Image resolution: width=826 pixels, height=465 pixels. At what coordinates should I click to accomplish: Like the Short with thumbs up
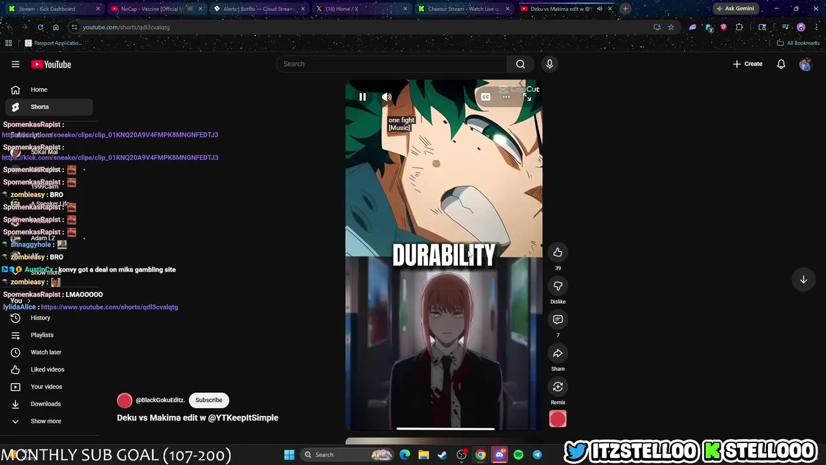(558, 253)
